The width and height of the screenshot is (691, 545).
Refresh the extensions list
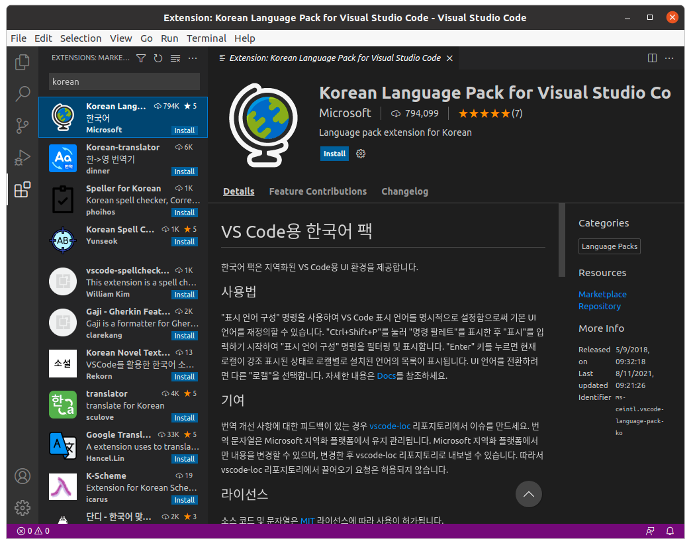tap(158, 58)
